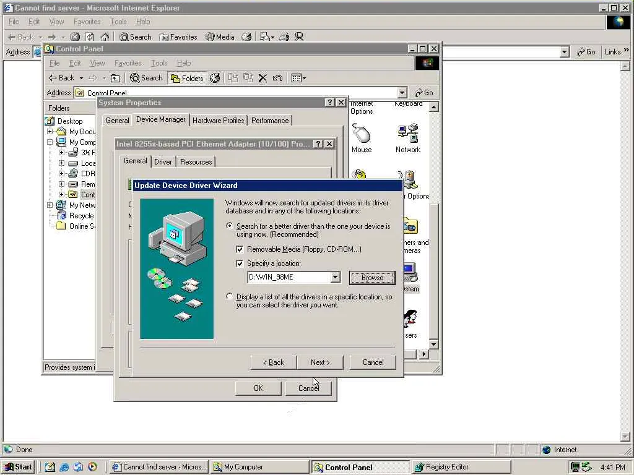The image size is (634, 475).
Task: Click Media in Internet Explorer toolbar
Action: tap(220, 36)
